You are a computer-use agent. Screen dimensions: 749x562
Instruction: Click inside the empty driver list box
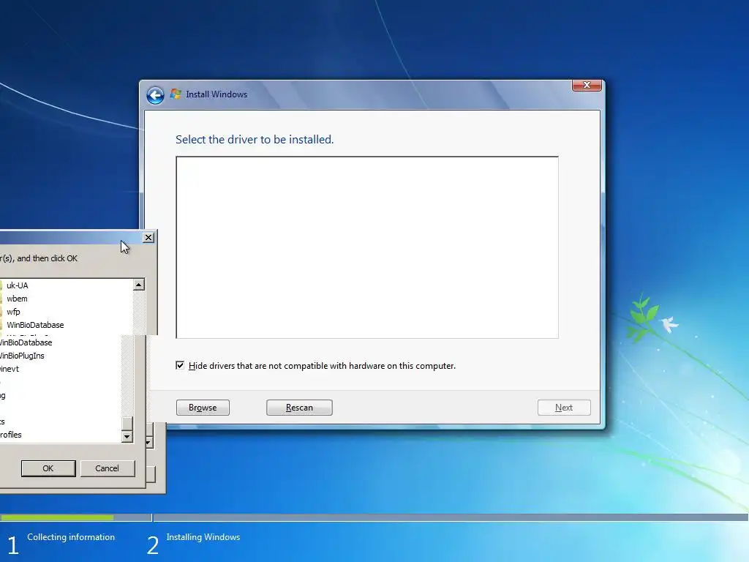(367, 247)
